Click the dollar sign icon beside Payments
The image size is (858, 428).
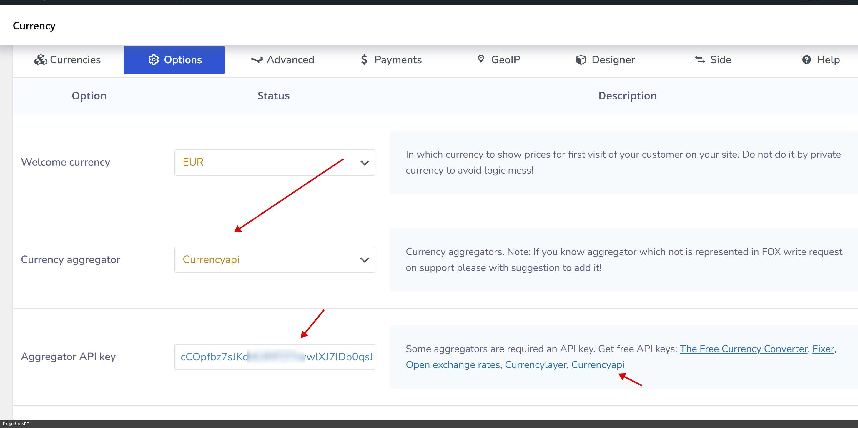364,60
